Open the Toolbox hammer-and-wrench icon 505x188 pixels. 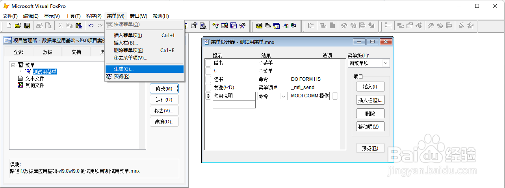pos(243,26)
